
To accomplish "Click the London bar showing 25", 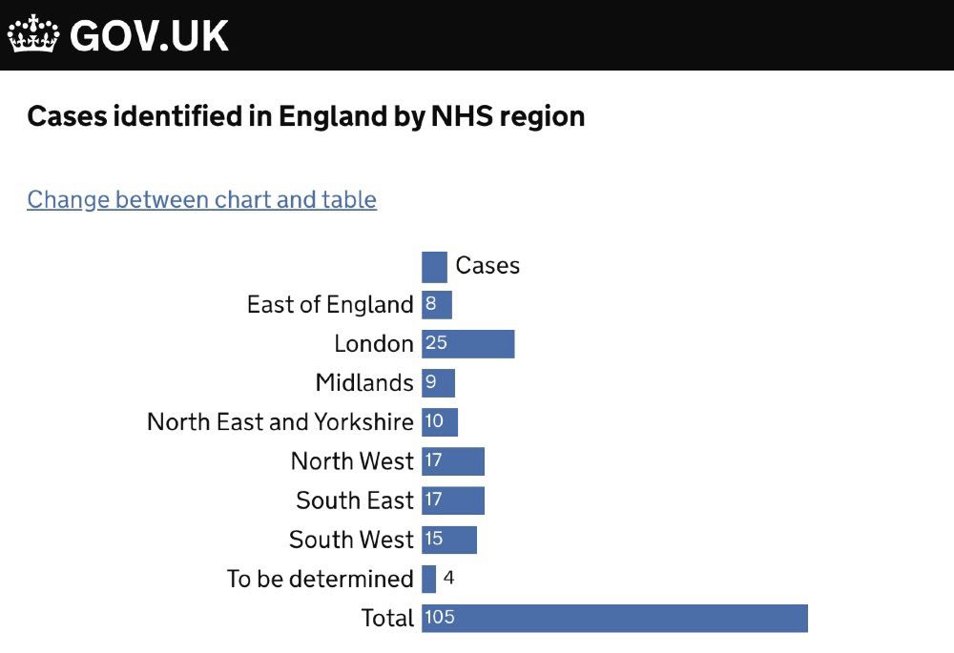I will 468,344.
